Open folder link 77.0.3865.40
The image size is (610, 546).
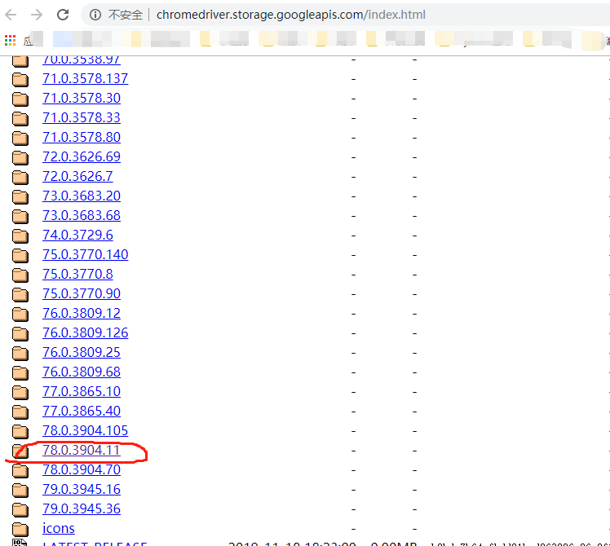click(x=82, y=411)
